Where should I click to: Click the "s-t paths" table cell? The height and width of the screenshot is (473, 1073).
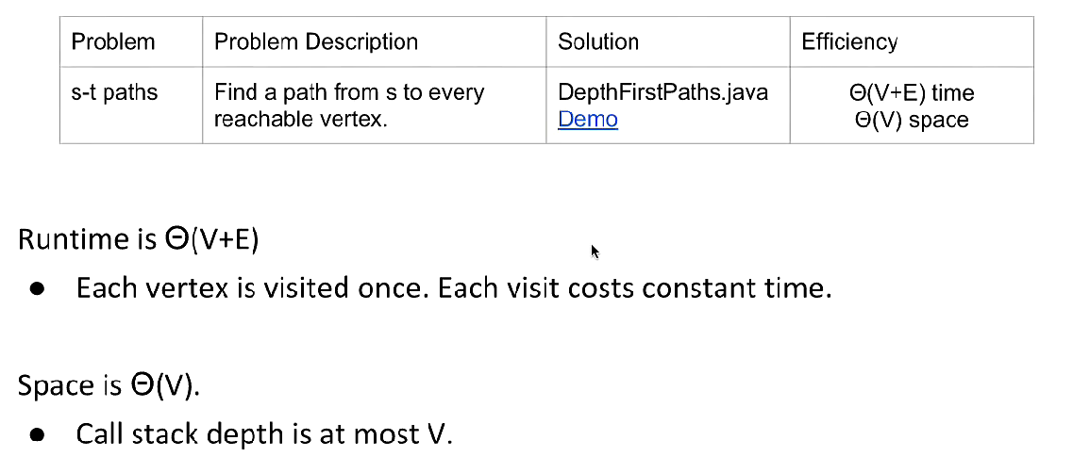point(114,93)
